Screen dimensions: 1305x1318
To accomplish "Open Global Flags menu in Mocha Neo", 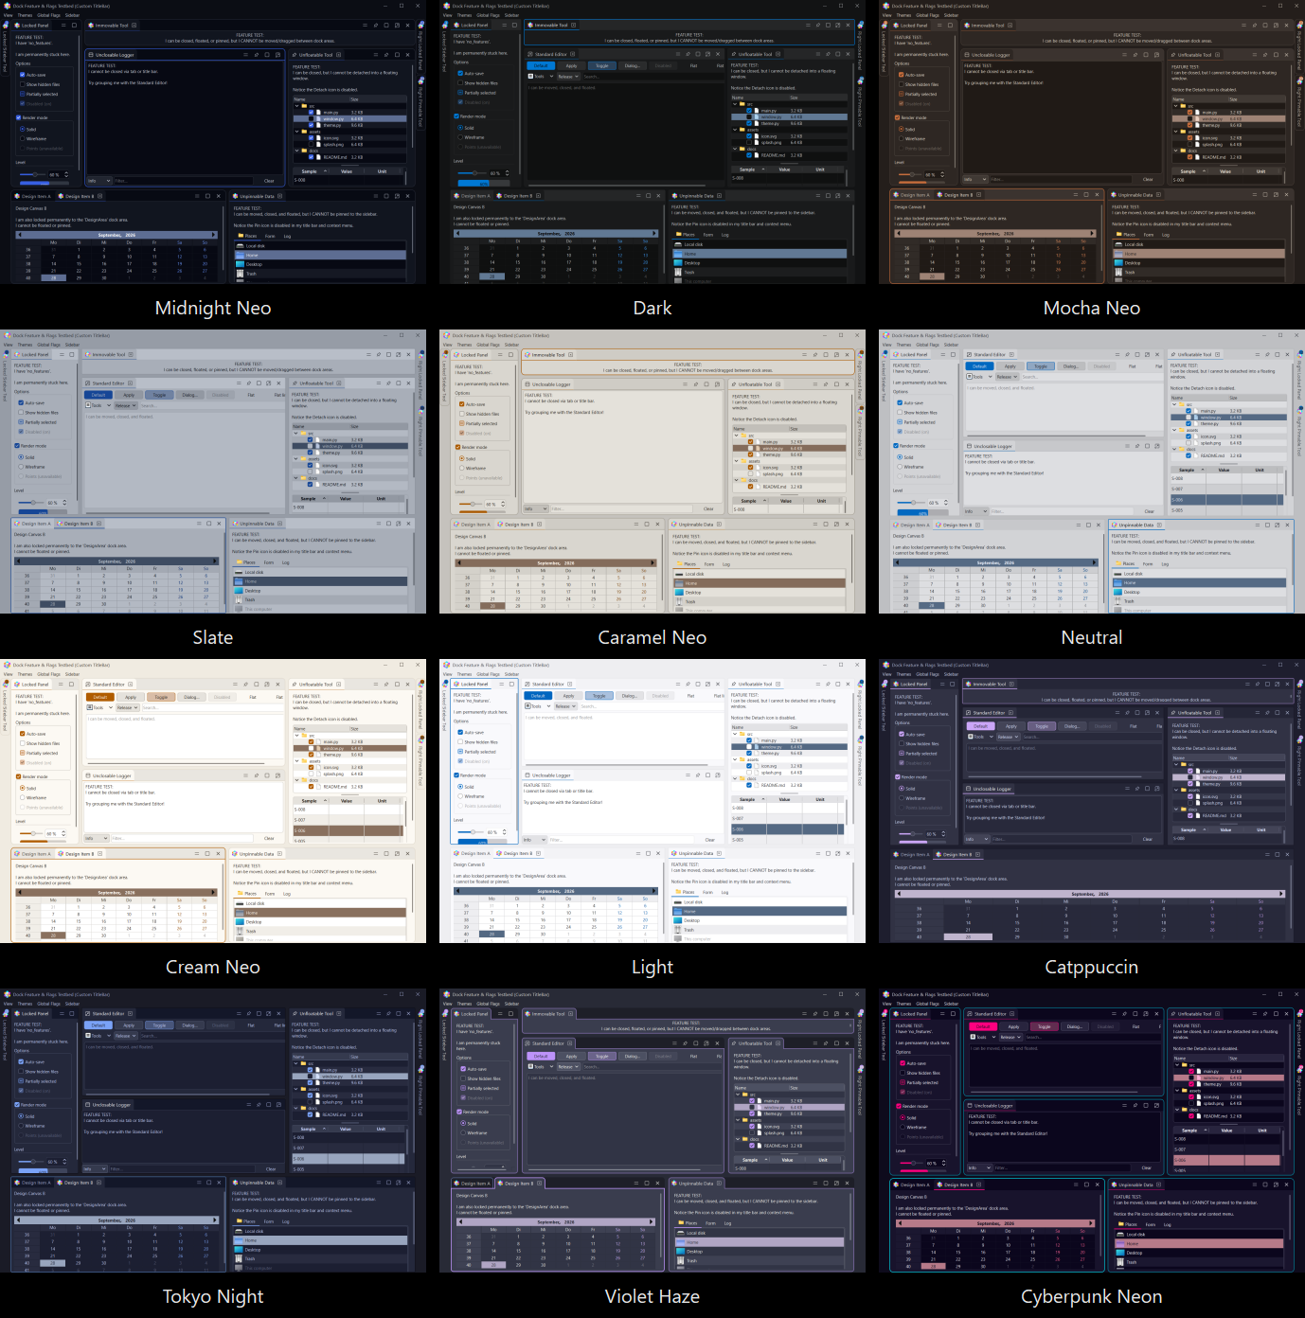I will pos(927,15).
